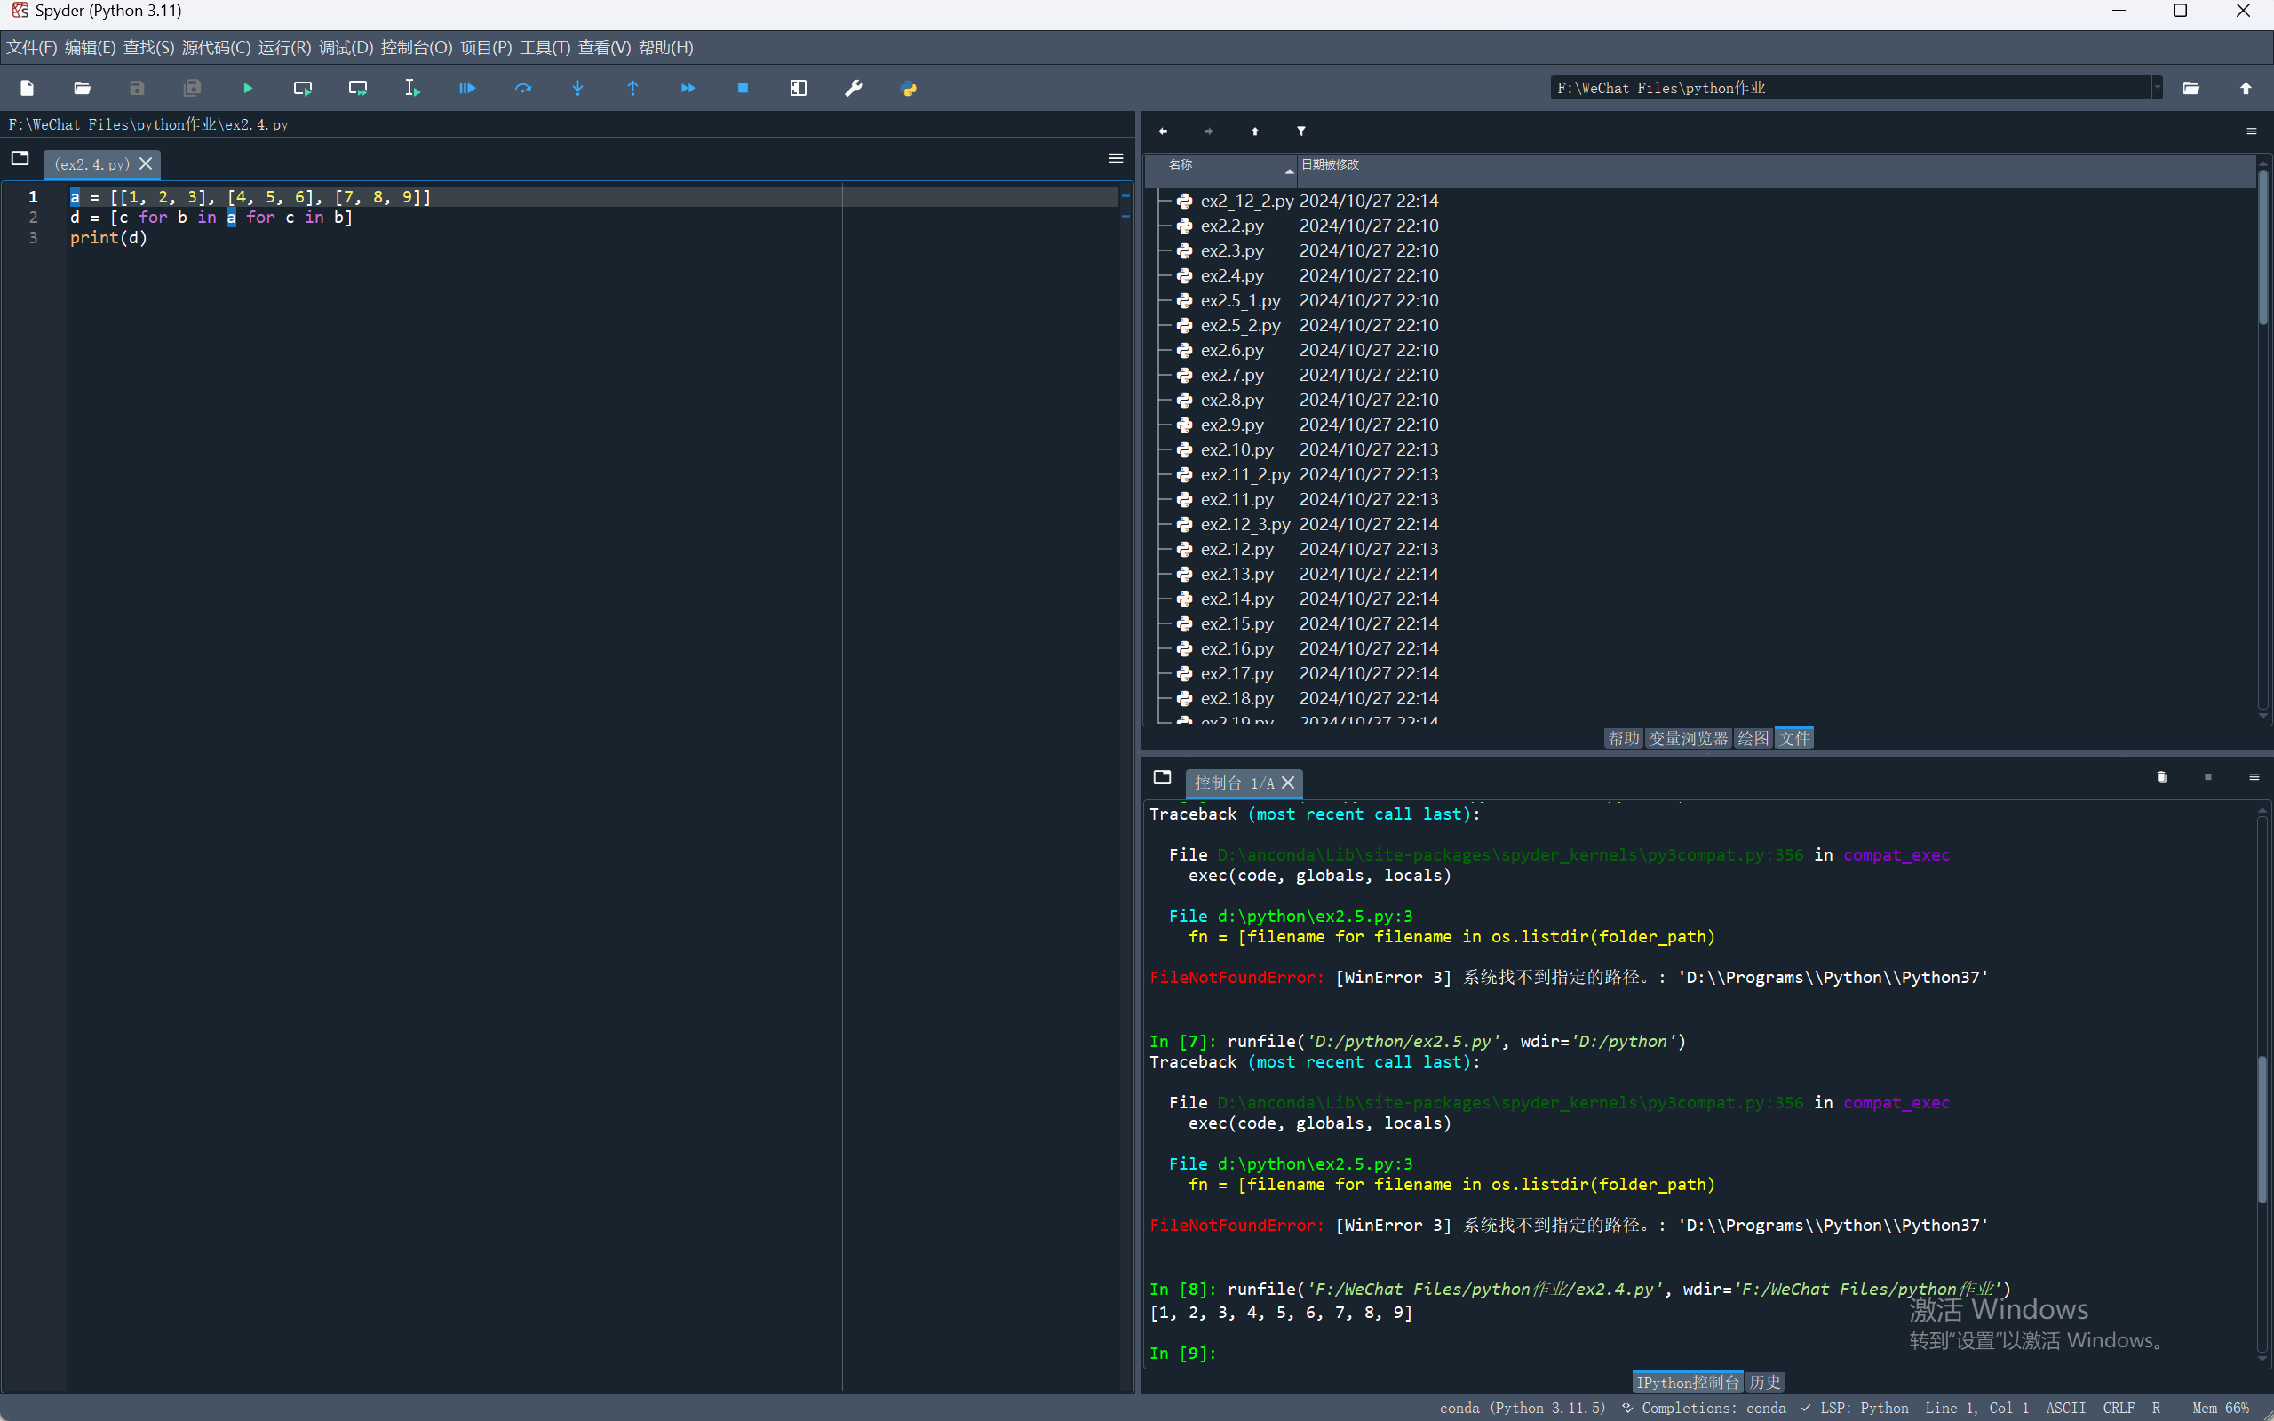2274x1421 pixels.
Task: Click the file list vertical scrollbar
Action: (2262, 249)
